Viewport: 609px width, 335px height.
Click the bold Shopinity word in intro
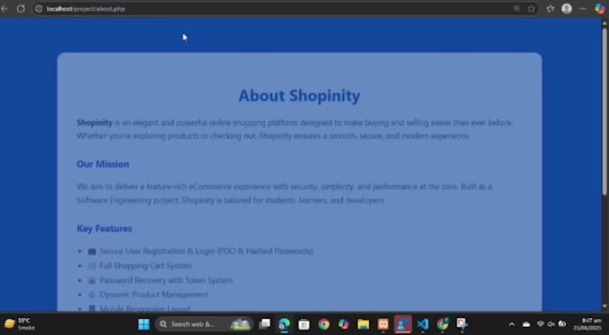tap(94, 123)
